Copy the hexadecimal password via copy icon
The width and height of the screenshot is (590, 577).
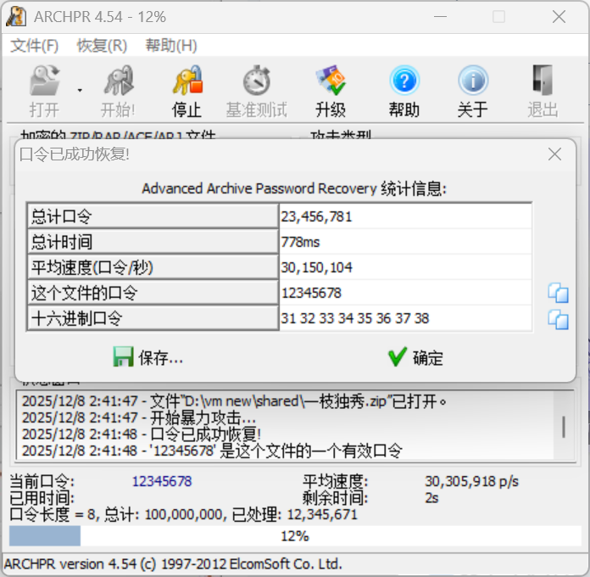click(558, 319)
